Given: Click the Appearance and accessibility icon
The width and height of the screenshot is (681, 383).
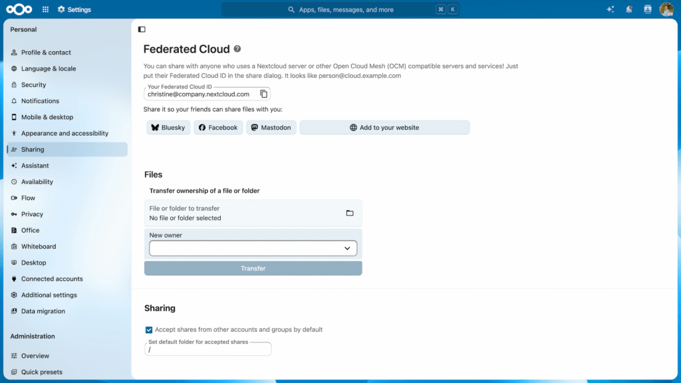Looking at the screenshot, I should (x=14, y=133).
